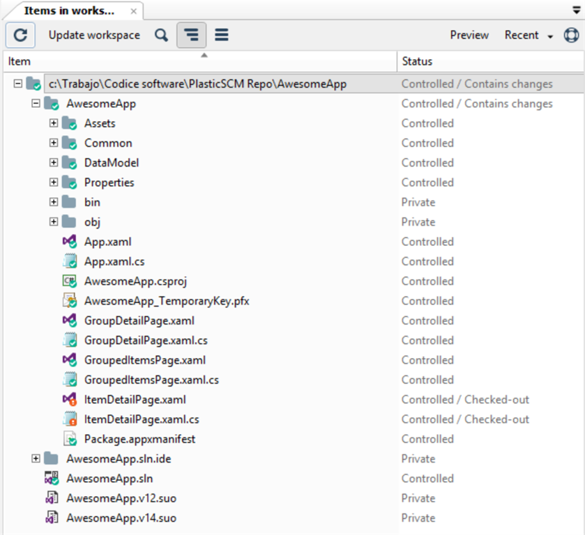The image size is (585, 535).
Task: Select AwesomeApp.sln file name
Action: click(109, 479)
